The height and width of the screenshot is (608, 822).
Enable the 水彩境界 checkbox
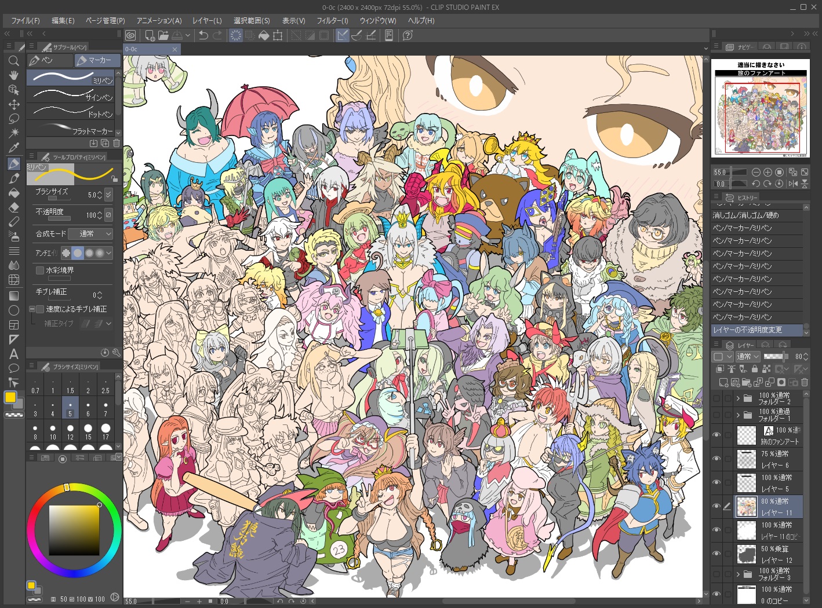(40, 270)
